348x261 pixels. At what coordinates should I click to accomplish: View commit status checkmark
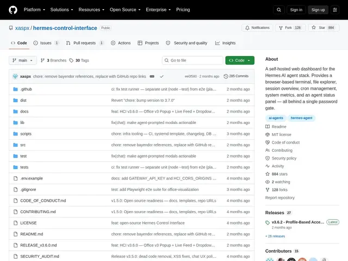[161, 76]
